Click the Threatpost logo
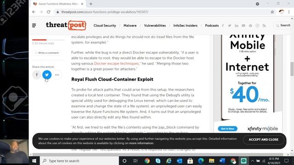The width and height of the screenshot is (294, 165). pyautogui.click(x=66, y=25)
